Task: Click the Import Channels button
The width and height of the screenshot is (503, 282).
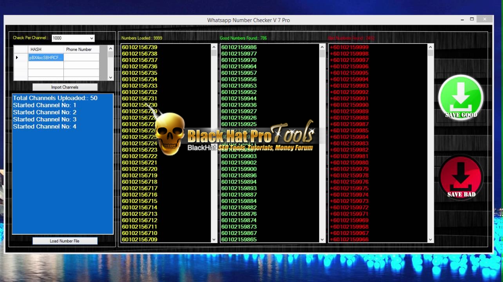Action: (65, 87)
